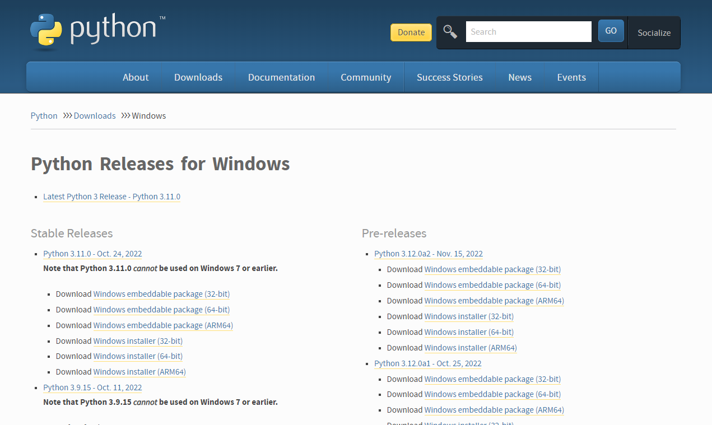712x425 pixels.
Task: Click Windows in the breadcrumb trail
Action: coord(149,116)
